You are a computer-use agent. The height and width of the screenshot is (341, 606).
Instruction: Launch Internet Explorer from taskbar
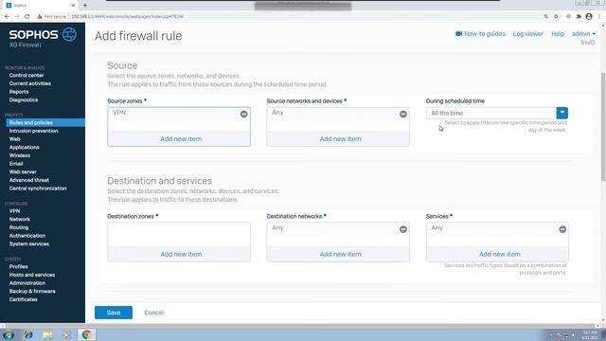pyautogui.click(x=27, y=334)
